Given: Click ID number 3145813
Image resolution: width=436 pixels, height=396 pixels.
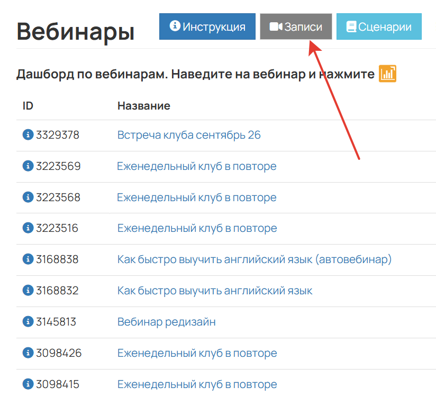Looking at the screenshot, I should pos(56,322).
